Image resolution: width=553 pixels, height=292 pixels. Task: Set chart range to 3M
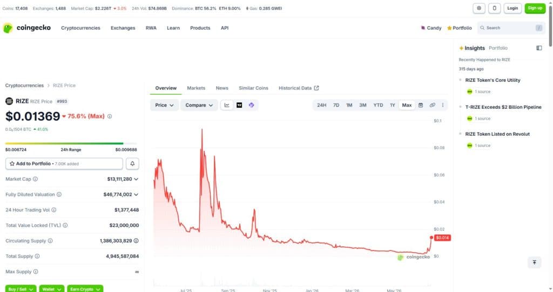click(x=362, y=105)
